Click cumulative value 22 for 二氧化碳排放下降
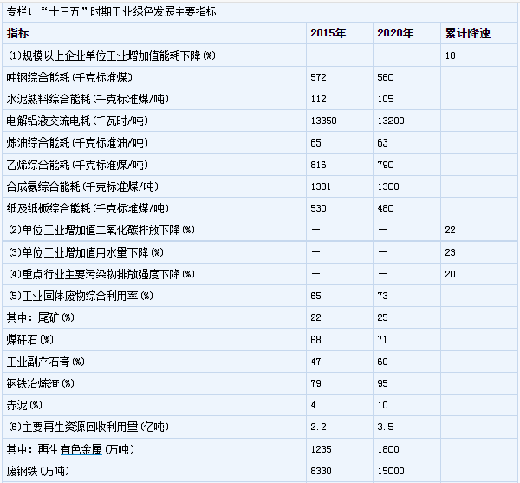The image size is (520, 483). 450,230
